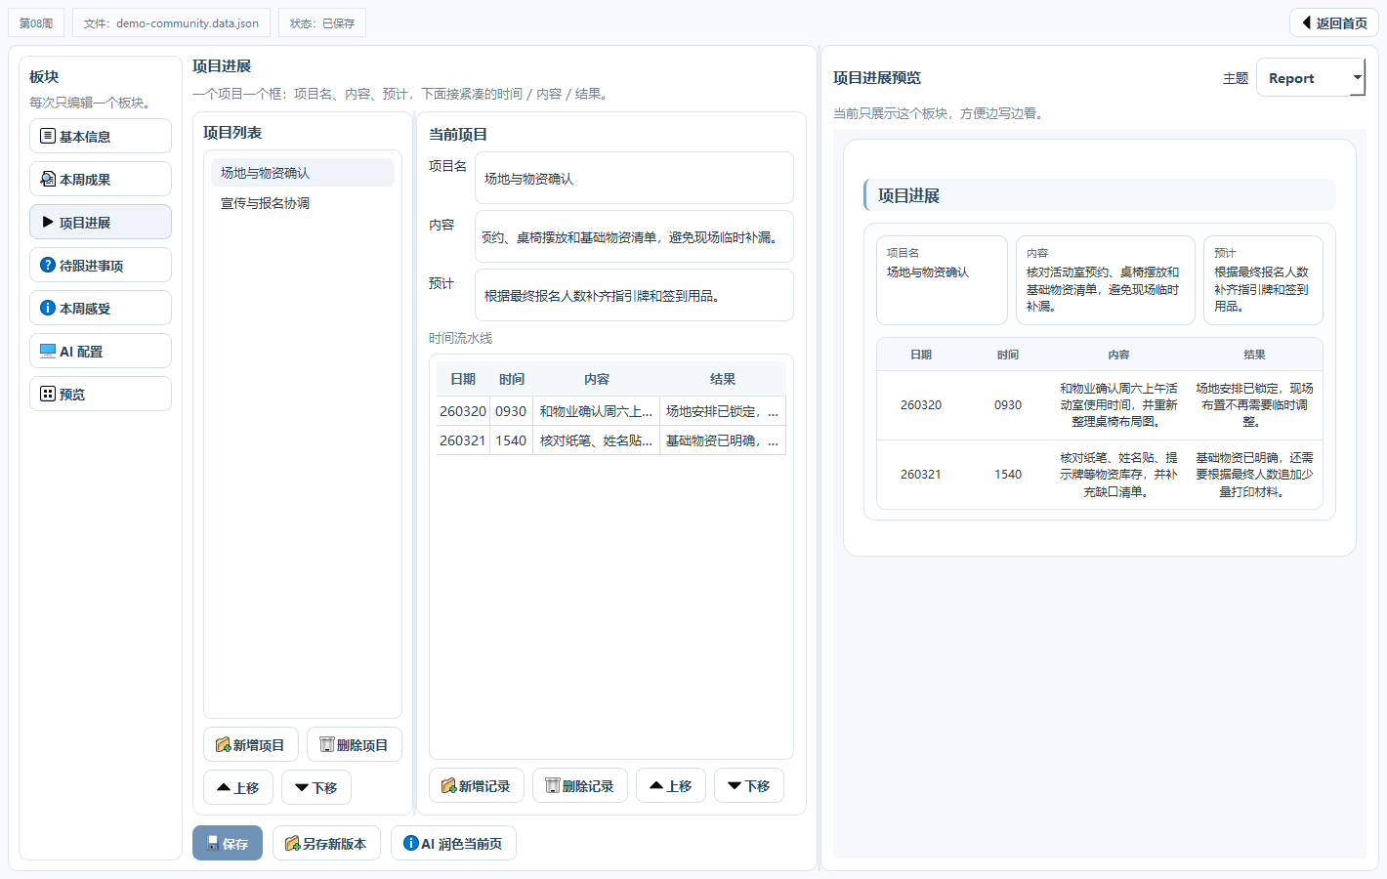Click the 260320 row in preview table

pyautogui.click(x=1100, y=404)
